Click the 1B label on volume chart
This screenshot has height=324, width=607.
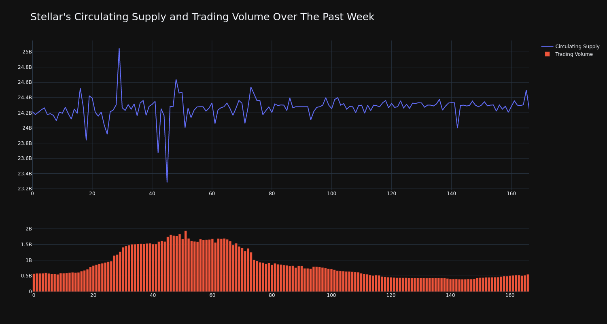[28, 260]
